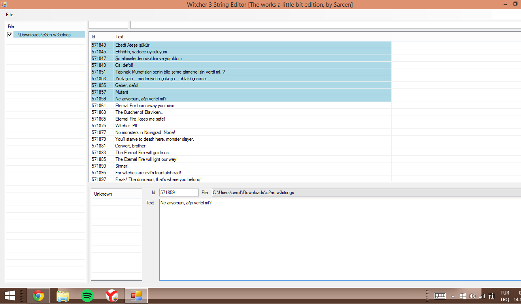This screenshot has width=521, height=304.
Task: Sort by the Id column header
Action: click(102, 36)
